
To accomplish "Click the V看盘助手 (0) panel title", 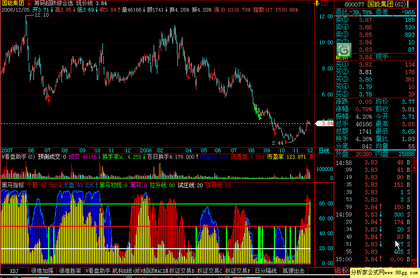I will (19, 157).
